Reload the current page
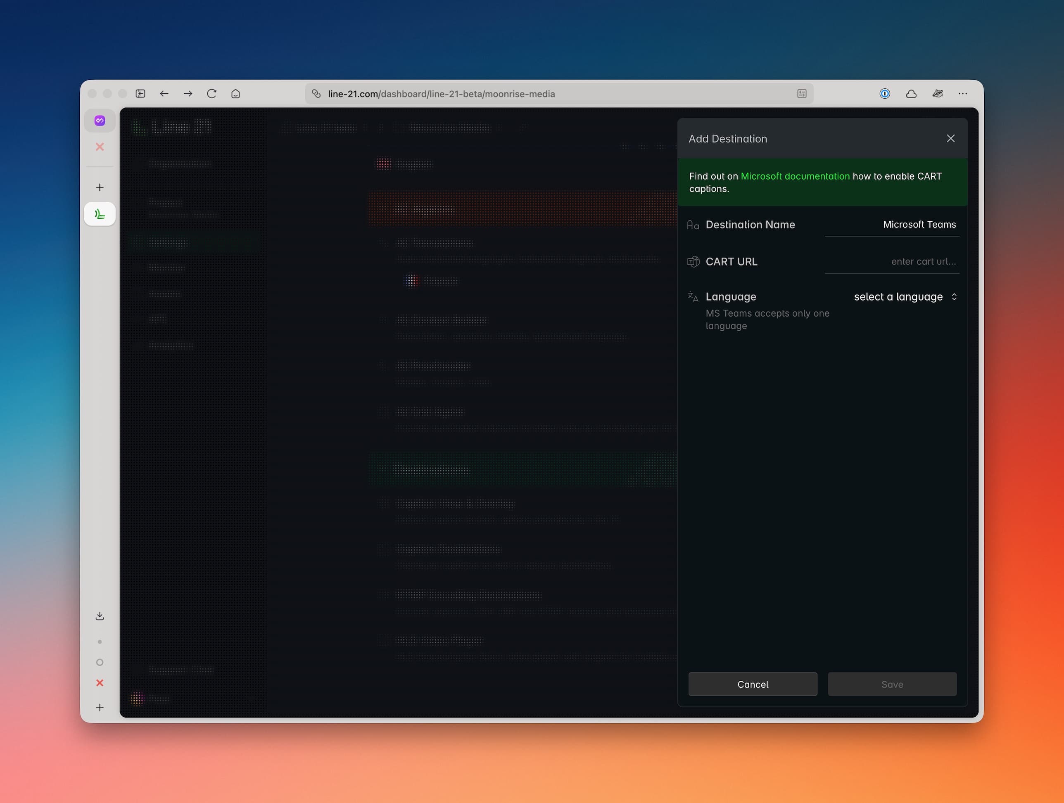The width and height of the screenshot is (1064, 803). tap(211, 94)
